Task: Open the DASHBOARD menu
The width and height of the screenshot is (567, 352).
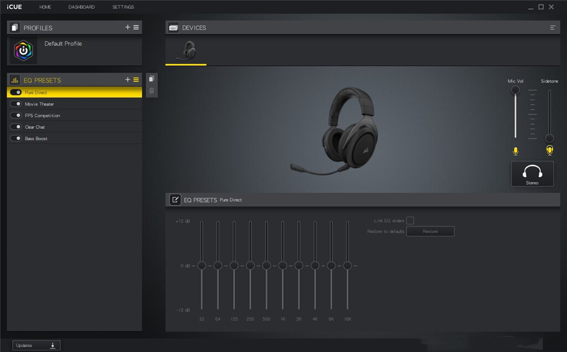Action: point(81,7)
